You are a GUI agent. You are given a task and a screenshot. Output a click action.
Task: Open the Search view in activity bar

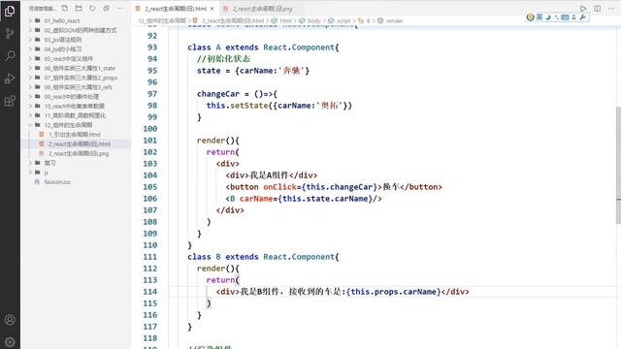[x=10, y=56]
